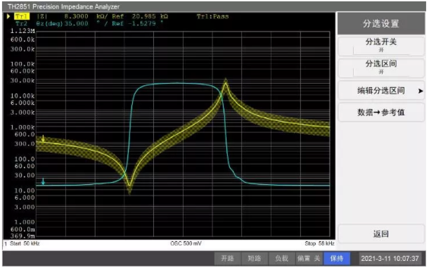
Task: Click the Start 50 kHz frequency field
Action: pyautogui.click(x=25, y=243)
